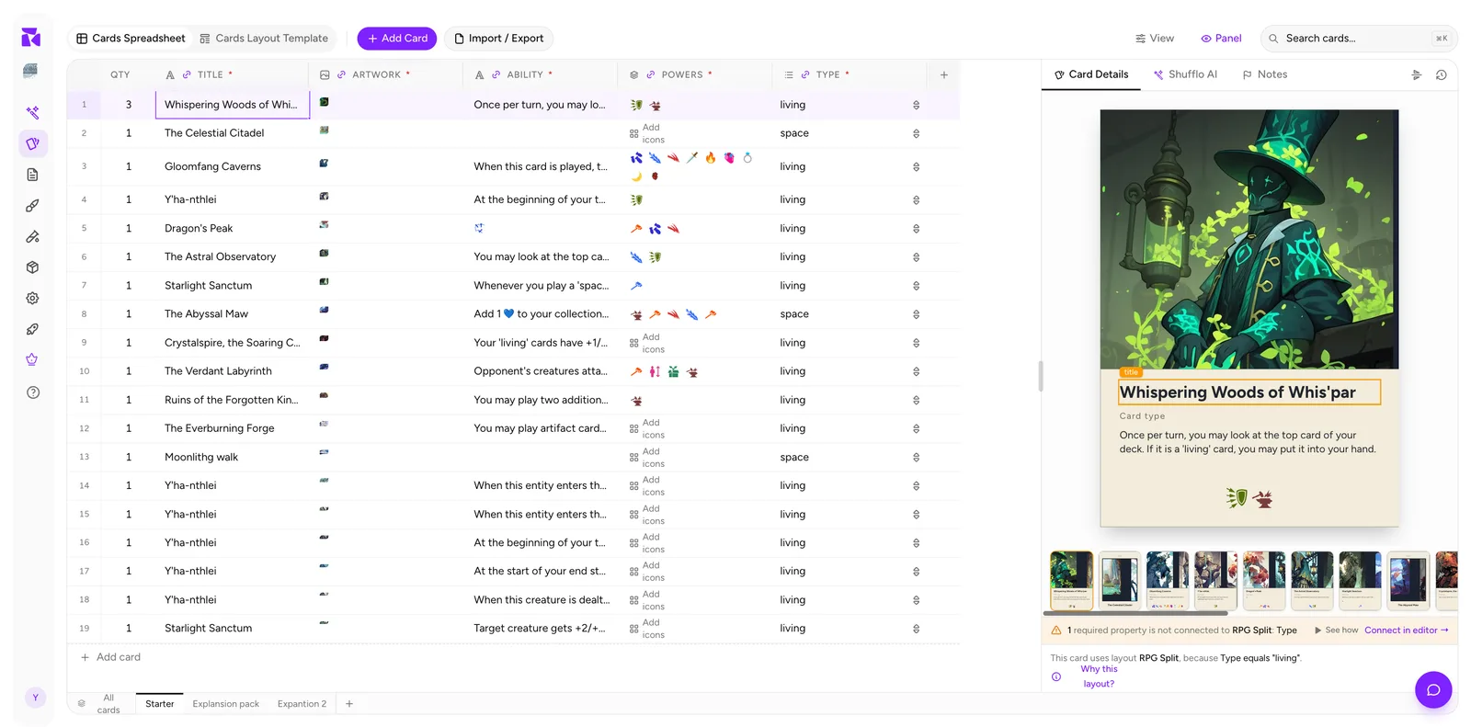
Task: Switch to Explansion pack deck tab
Action: 225,704
